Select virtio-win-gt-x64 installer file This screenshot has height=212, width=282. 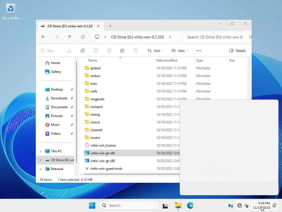pyautogui.click(x=102, y=153)
